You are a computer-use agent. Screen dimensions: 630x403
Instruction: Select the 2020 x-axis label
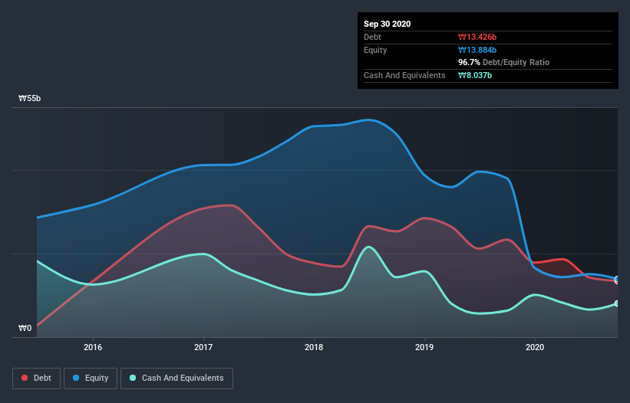[535, 347]
